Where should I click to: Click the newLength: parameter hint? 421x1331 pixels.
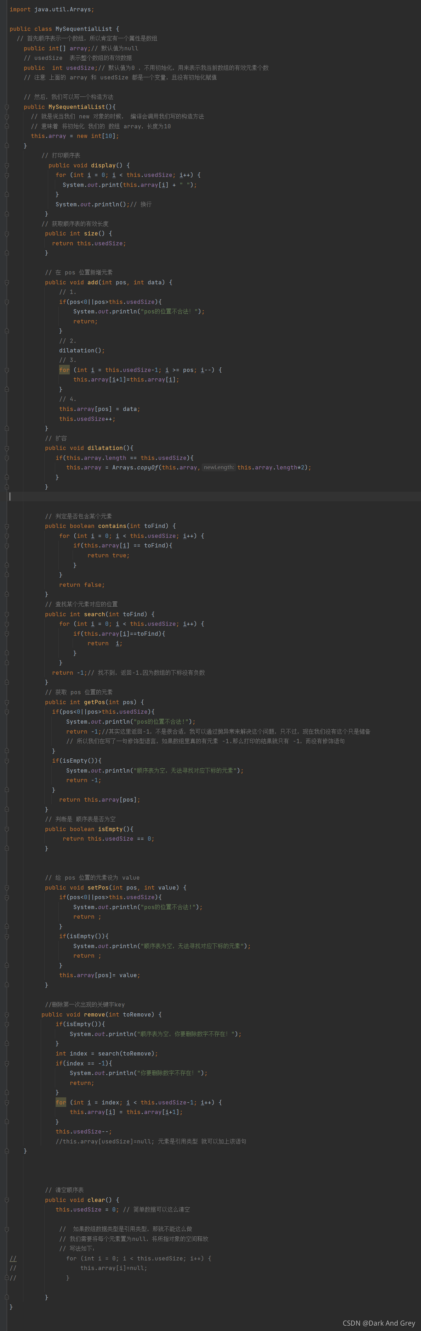[x=219, y=467]
